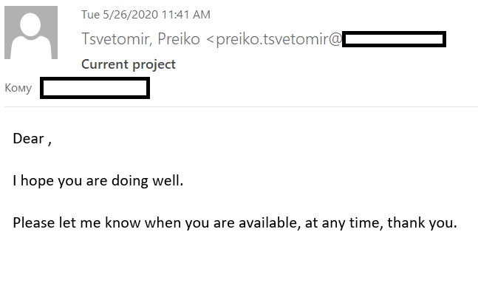Click the word hope in the body
The image size is (478, 300).
37,180
